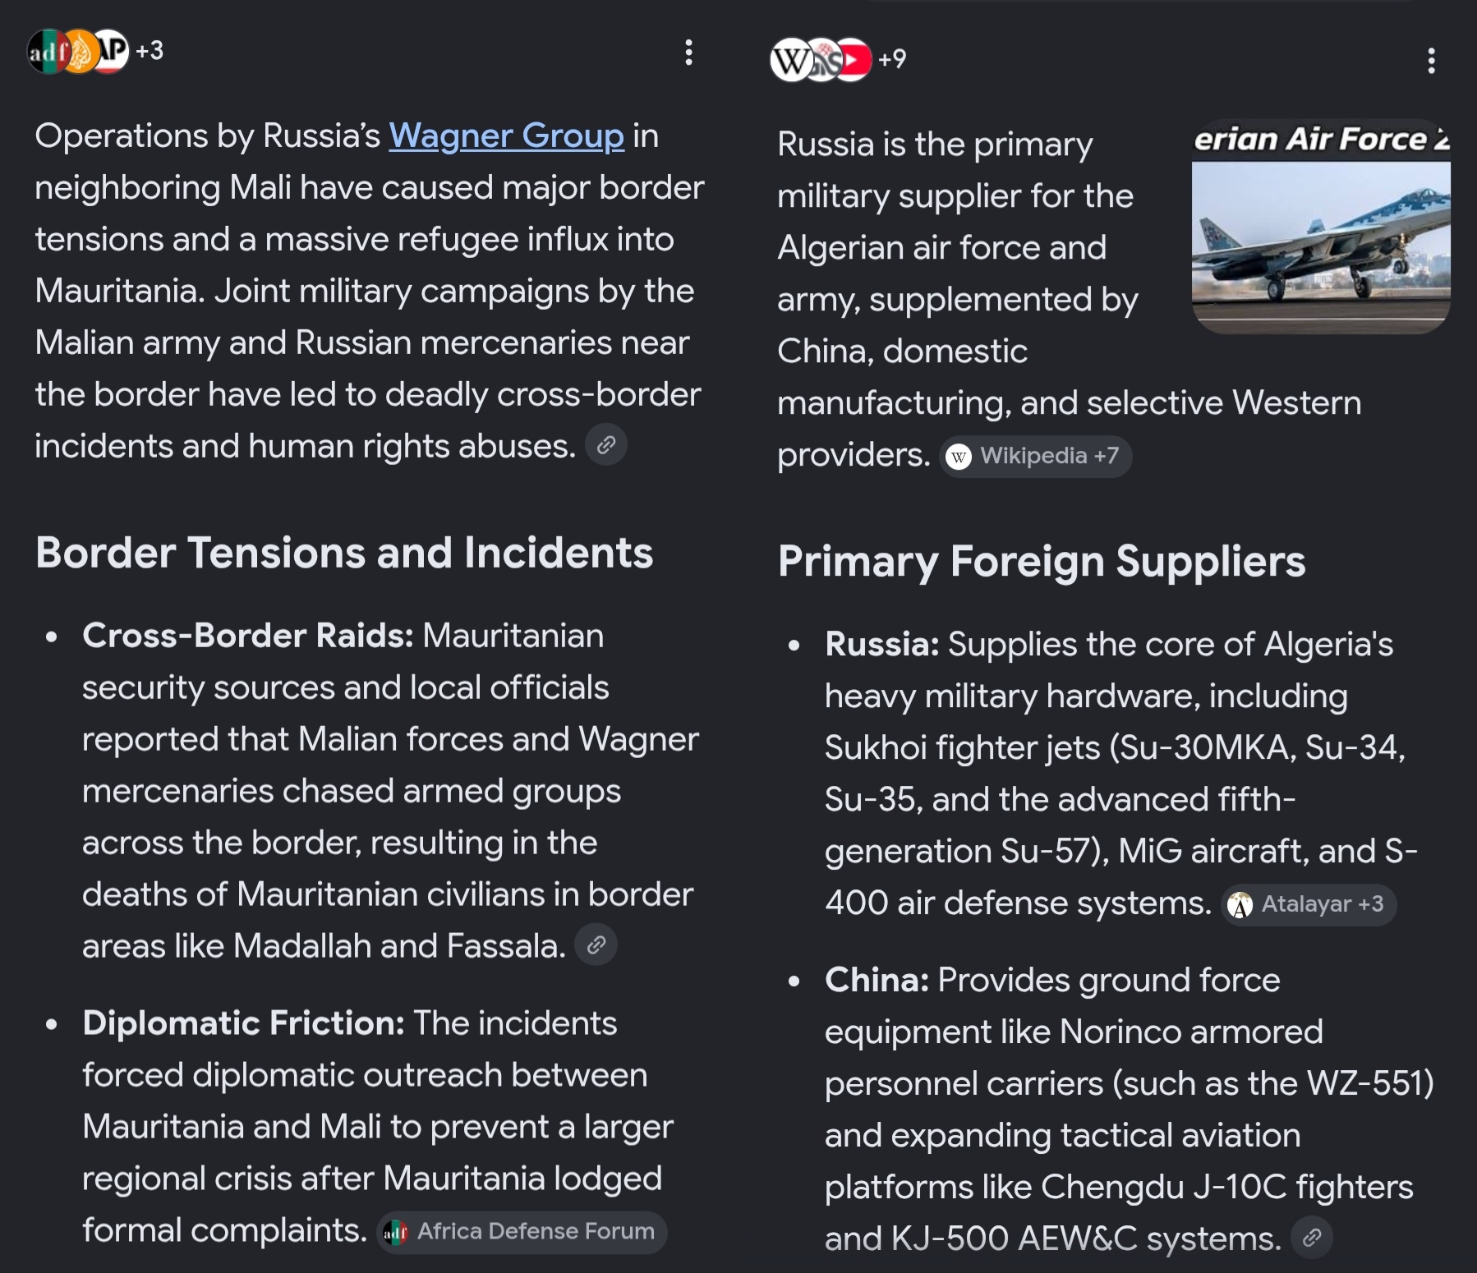Click the Border Tensions and Incidents heading
Image resolution: width=1477 pixels, height=1273 pixels.
(344, 553)
